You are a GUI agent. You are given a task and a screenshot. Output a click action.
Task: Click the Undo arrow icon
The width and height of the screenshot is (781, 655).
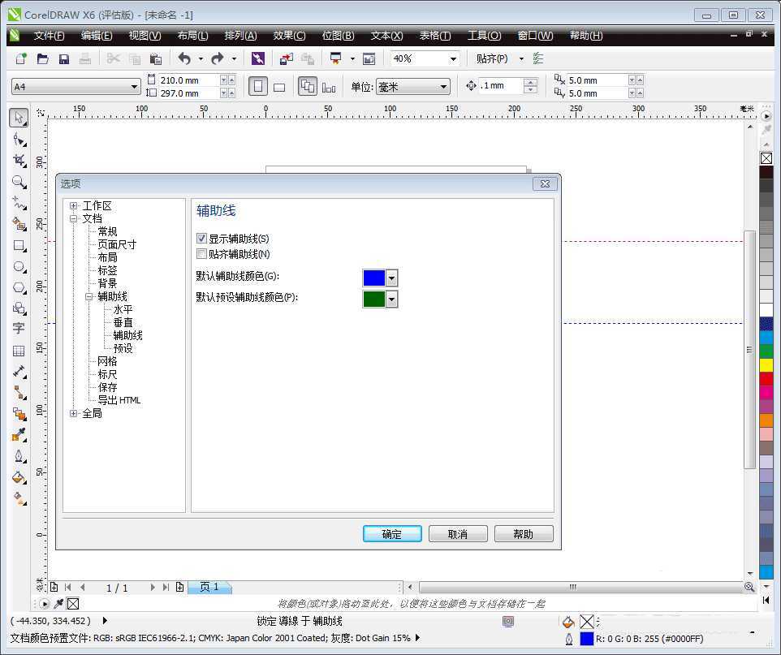point(183,59)
